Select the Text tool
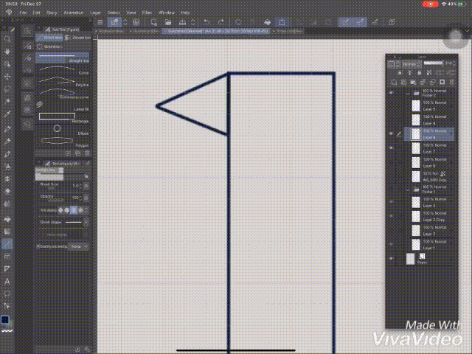472x354 pixels. (7, 282)
